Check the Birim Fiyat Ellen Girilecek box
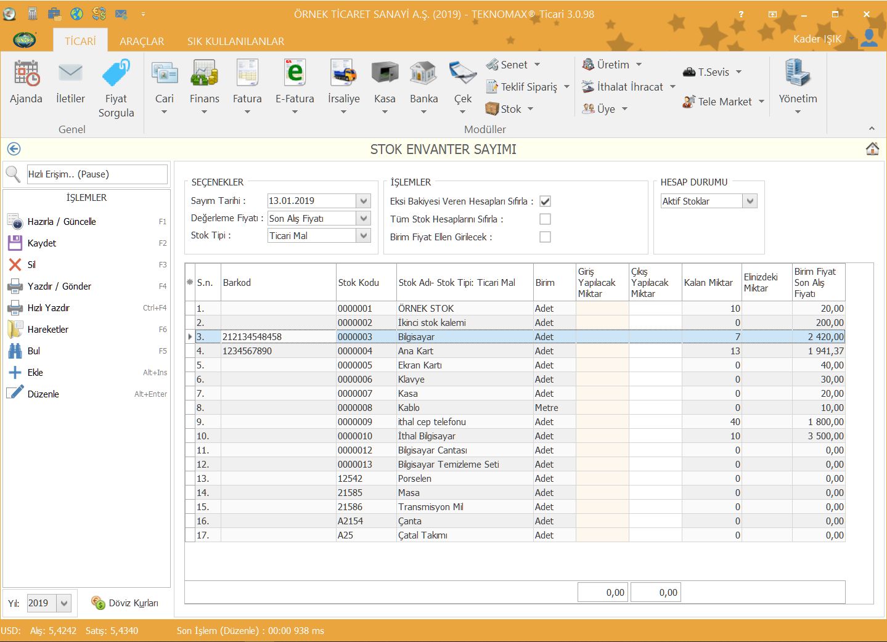This screenshot has width=887, height=642. click(x=545, y=237)
